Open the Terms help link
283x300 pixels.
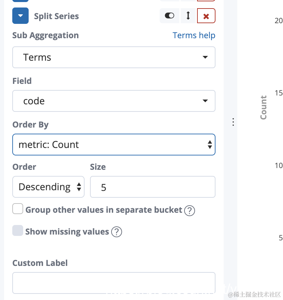coord(194,35)
